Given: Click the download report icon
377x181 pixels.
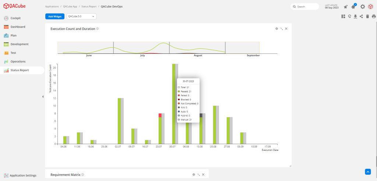Looking at the screenshot, I should 355,16.
